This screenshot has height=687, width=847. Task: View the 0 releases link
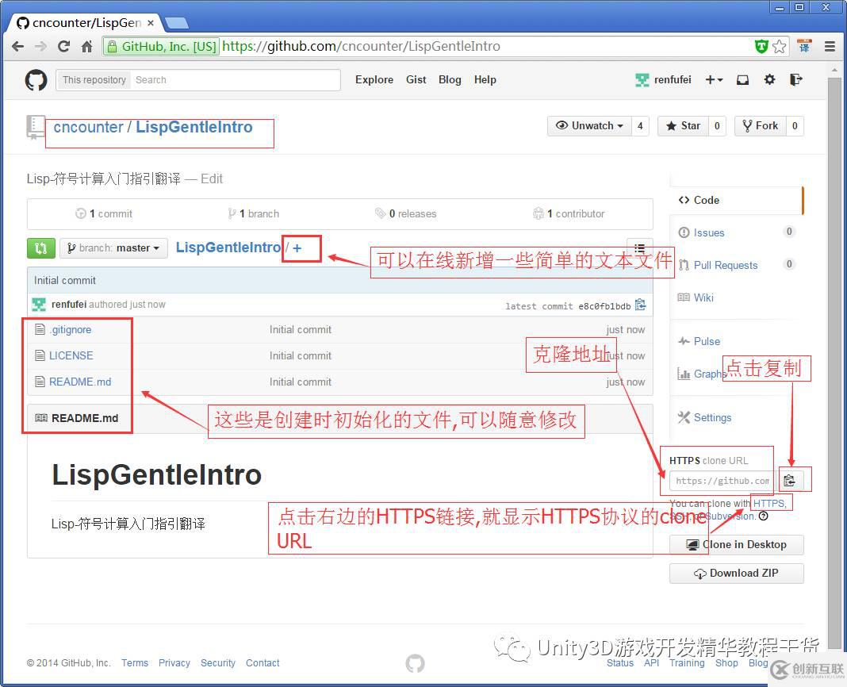pos(406,214)
